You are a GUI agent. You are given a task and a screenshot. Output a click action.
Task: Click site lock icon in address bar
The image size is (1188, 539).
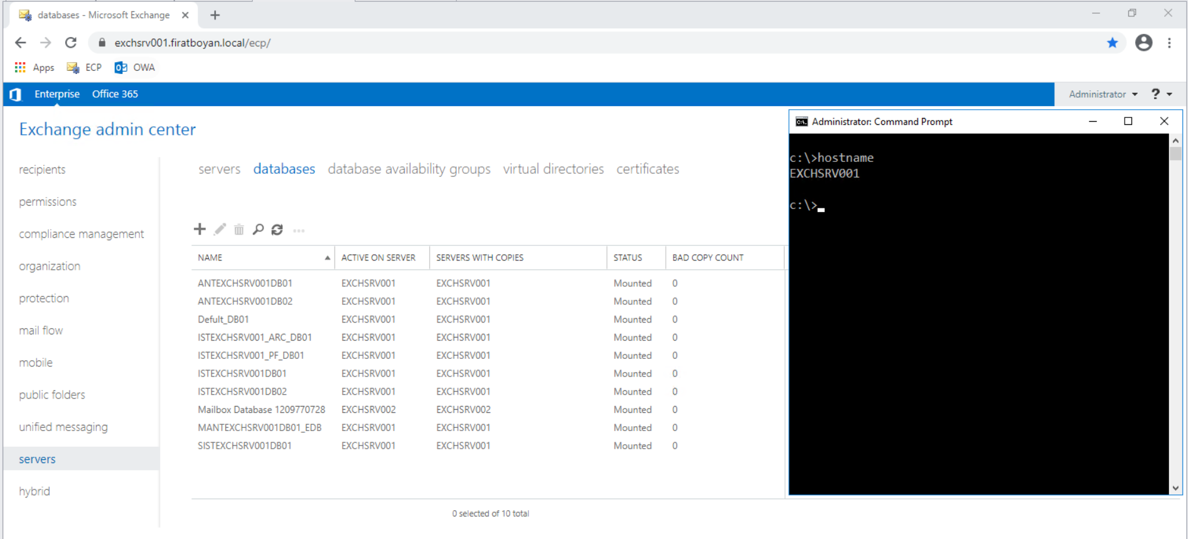tap(102, 43)
